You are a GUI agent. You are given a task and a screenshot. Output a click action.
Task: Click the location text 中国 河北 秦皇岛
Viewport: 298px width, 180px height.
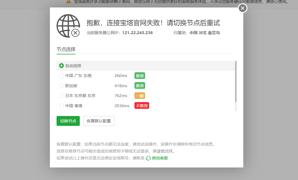point(205,33)
